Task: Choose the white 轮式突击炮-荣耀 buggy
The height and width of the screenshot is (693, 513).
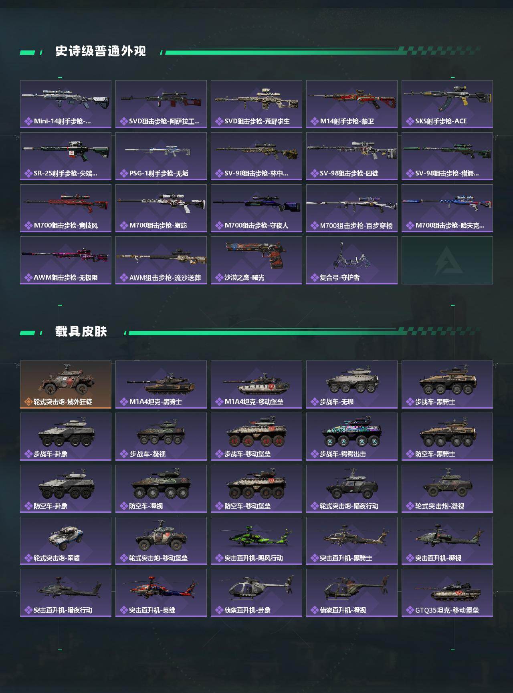Action: (66, 541)
